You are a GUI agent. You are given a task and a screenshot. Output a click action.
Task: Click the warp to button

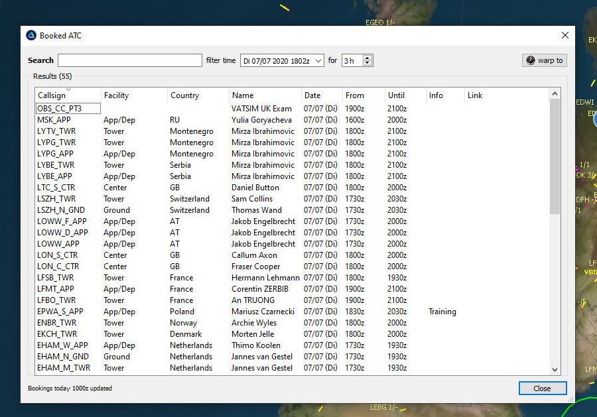point(544,60)
